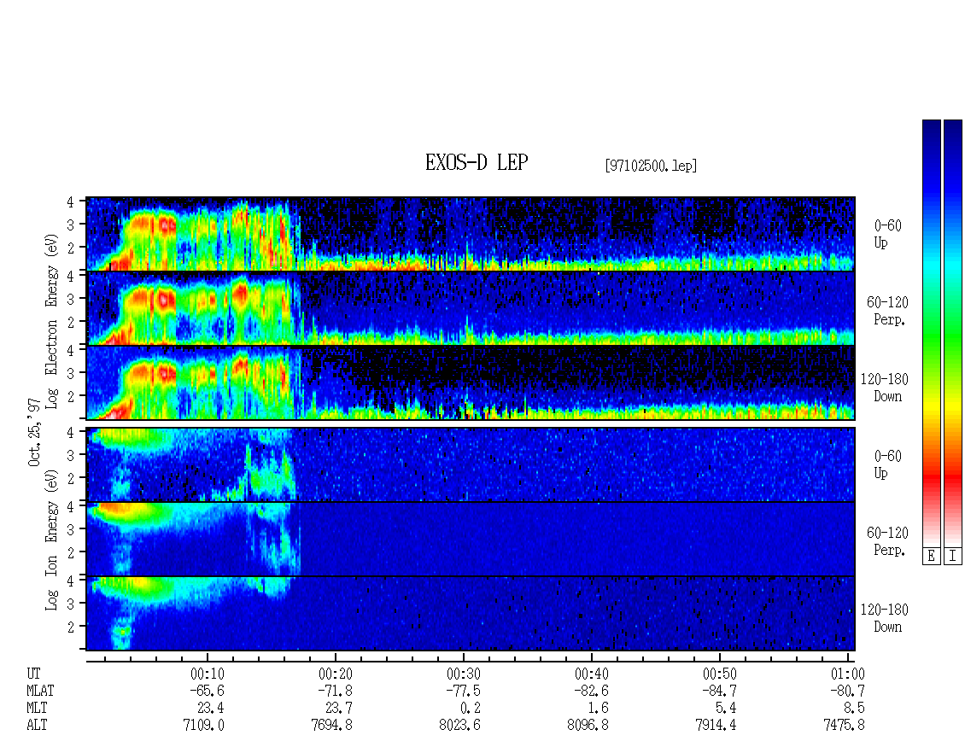Click the Oct. 25, '97 date label
This screenshot has height=747, width=965.
point(34,432)
